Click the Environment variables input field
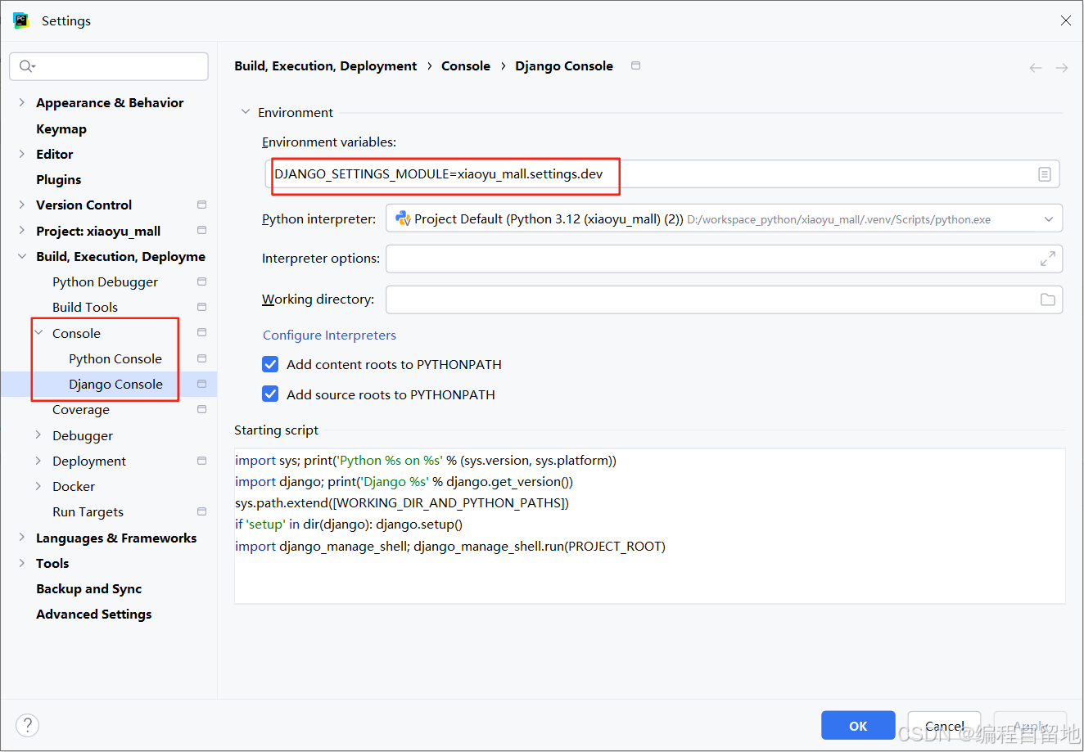 click(x=662, y=174)
